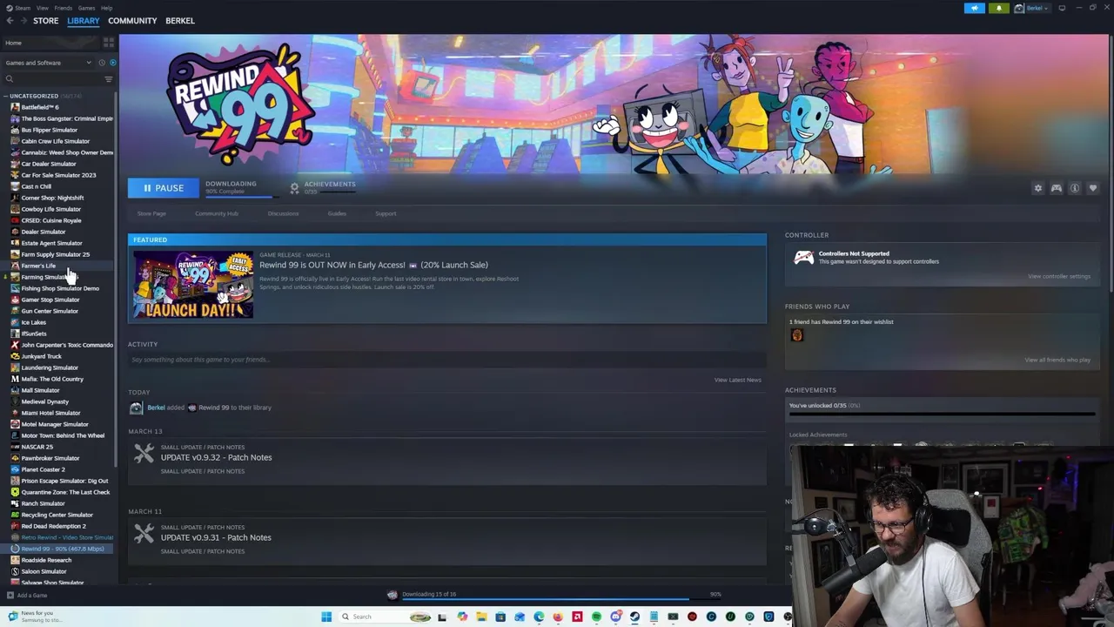Show the game info panel

click(x=1075, y=188)
